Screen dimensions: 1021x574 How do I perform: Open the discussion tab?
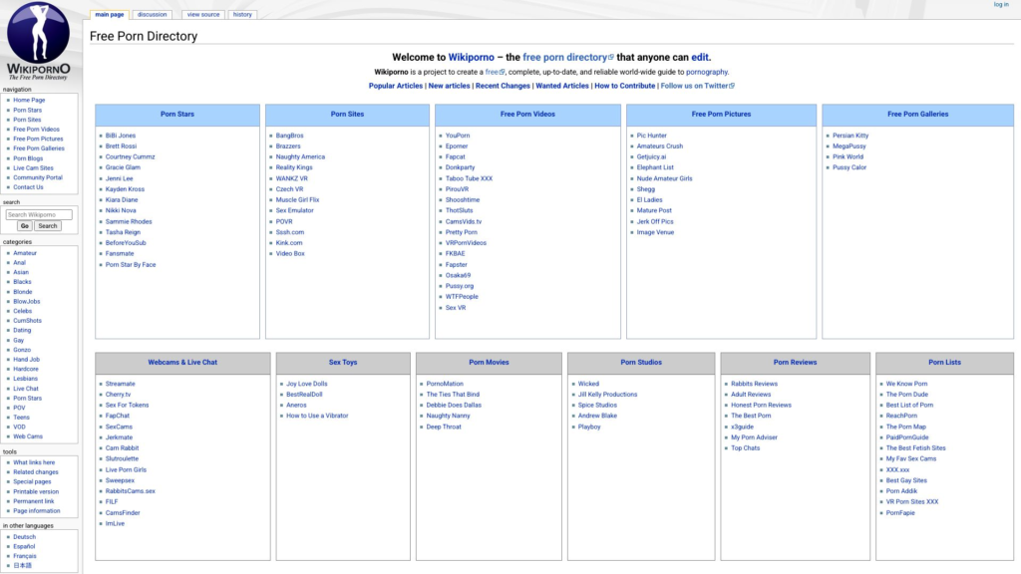pyautogui.click(x=152, y=14)
